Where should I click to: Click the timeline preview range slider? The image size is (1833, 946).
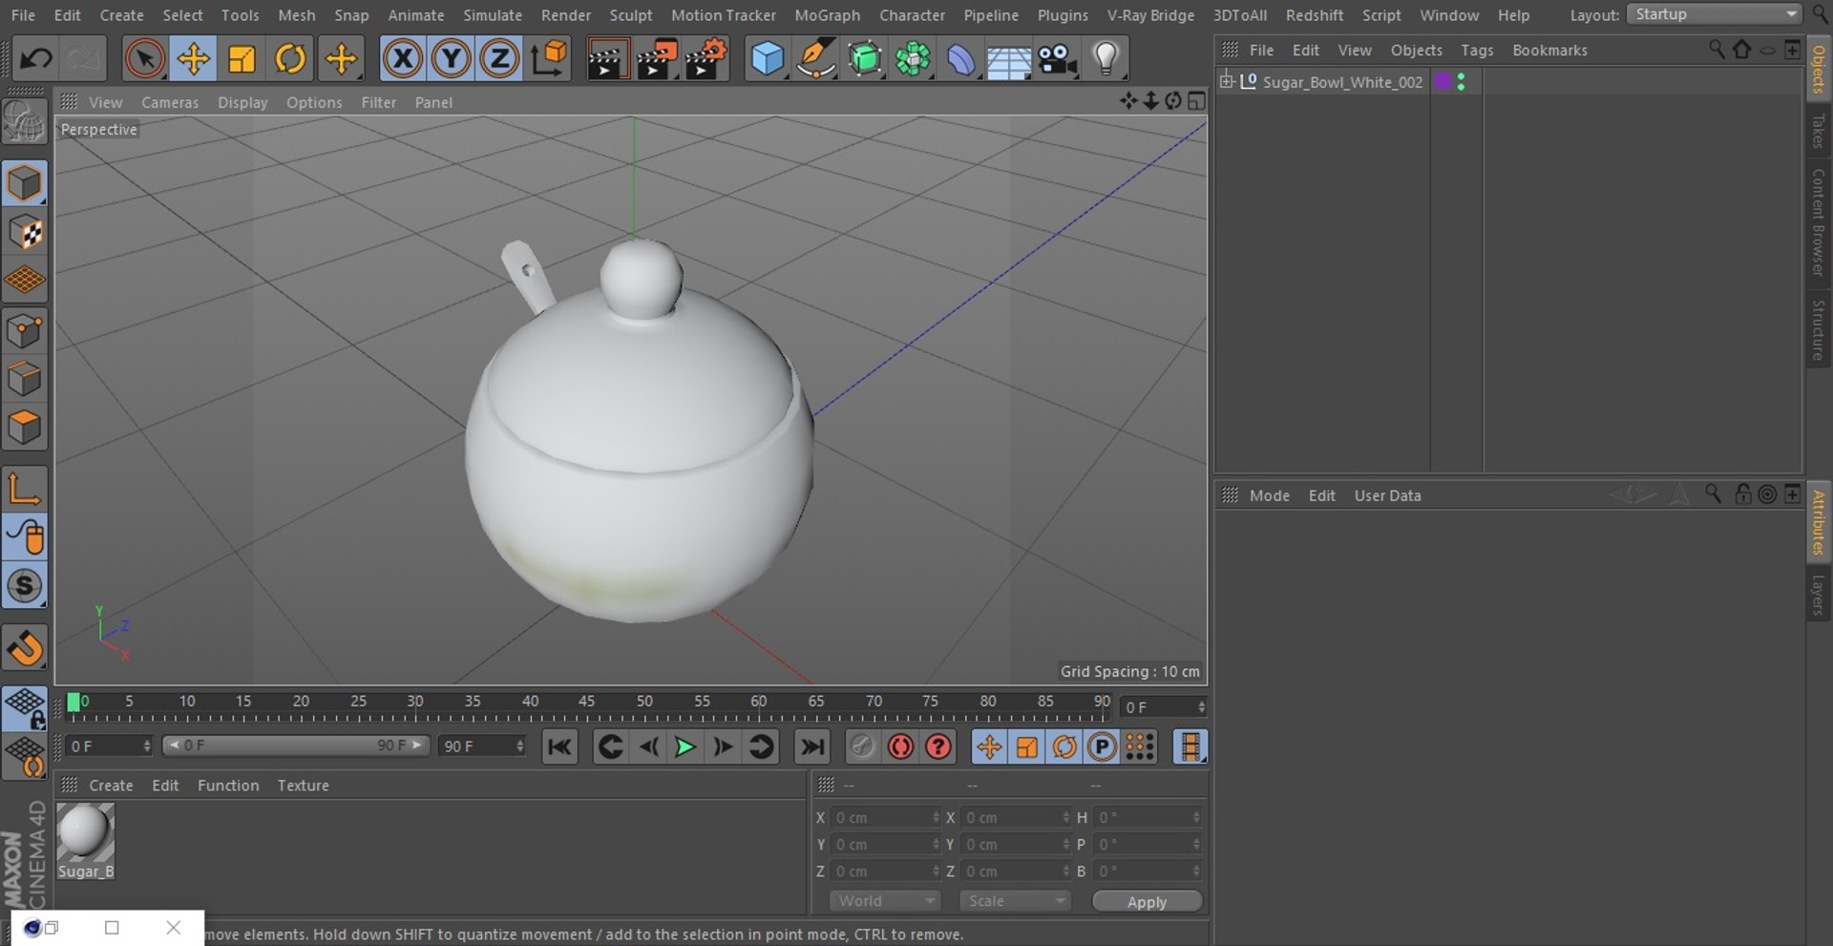(x=295, y=746)
